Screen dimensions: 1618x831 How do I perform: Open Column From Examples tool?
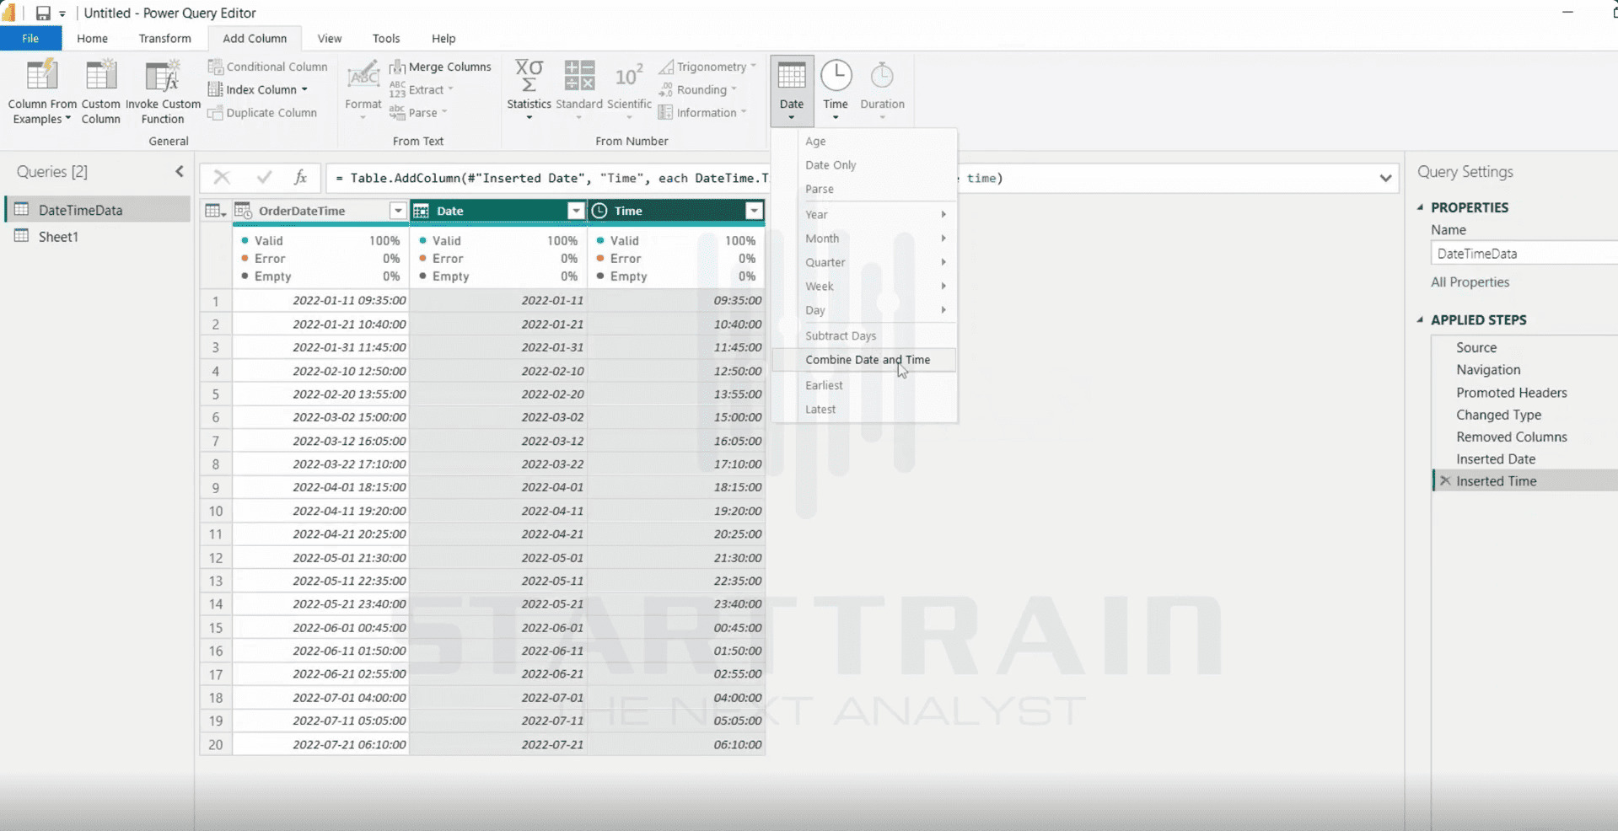pyautogui.click(x=42, y=92)
